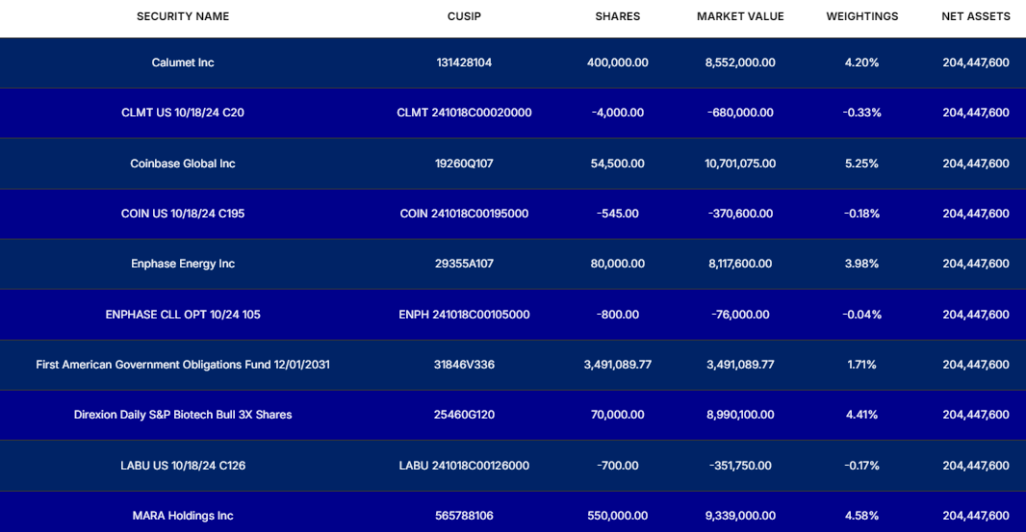This screenshot has height=532, width=1026.
Task: Click weighting 1.71%
Action: [x=861, y=365]
